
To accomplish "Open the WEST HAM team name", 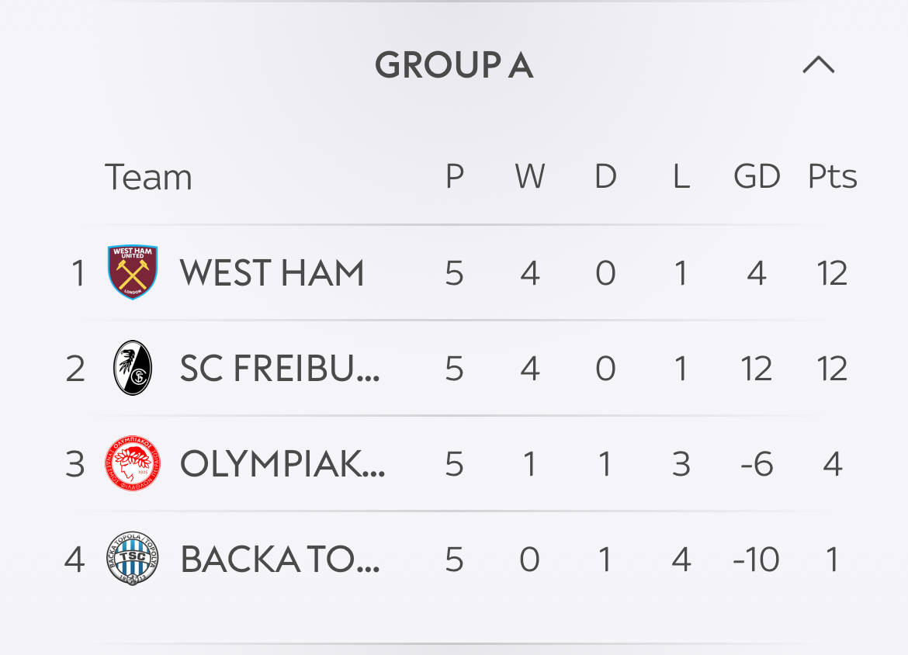I will point(272,272).
